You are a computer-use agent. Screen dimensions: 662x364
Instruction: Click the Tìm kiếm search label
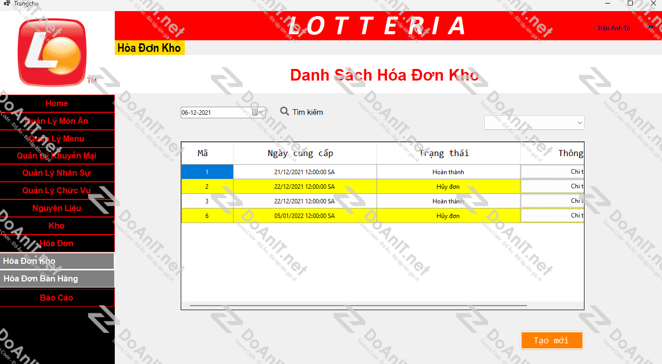(308, 112)
